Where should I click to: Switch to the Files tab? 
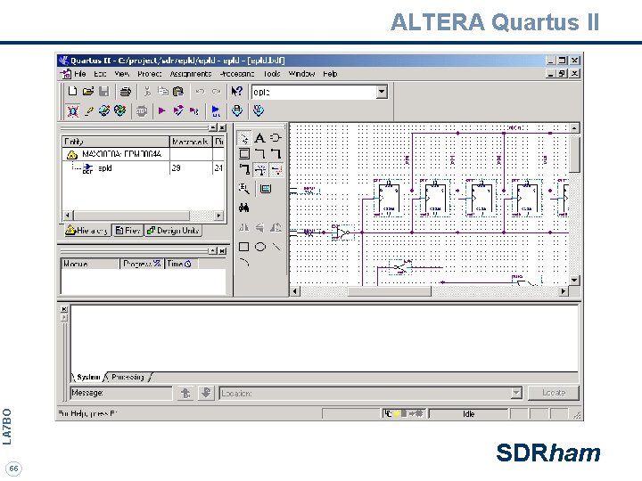point(128,231)
